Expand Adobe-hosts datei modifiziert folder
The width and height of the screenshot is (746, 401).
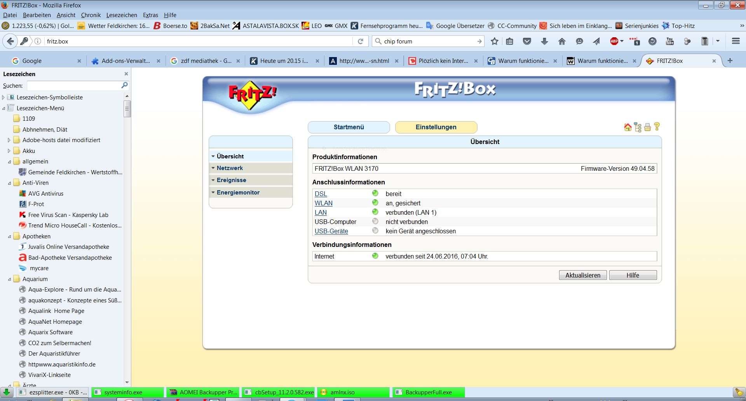(x=9, y=140)
